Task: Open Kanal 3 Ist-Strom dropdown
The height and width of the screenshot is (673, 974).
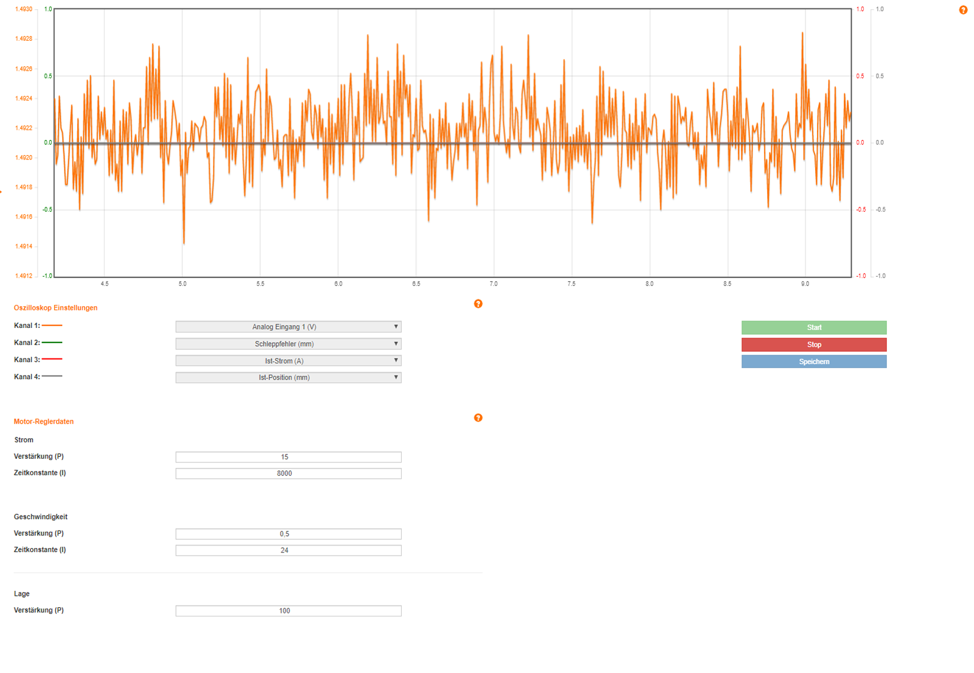Action: [x=288, y=361]
